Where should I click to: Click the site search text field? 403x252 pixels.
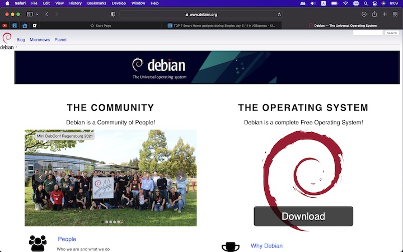click(368, 33)
